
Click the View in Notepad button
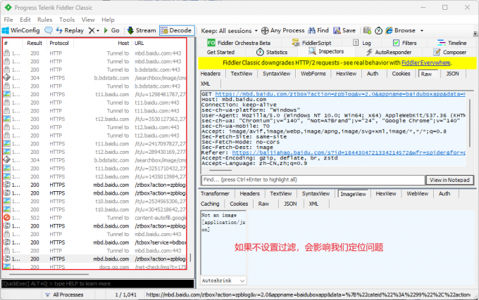pos(448,180)
